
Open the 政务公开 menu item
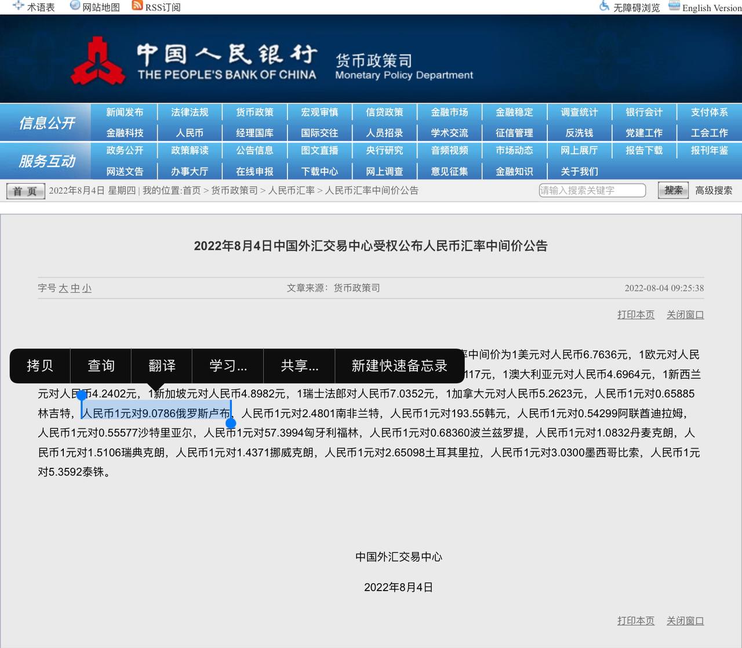[x=125, y=150]
